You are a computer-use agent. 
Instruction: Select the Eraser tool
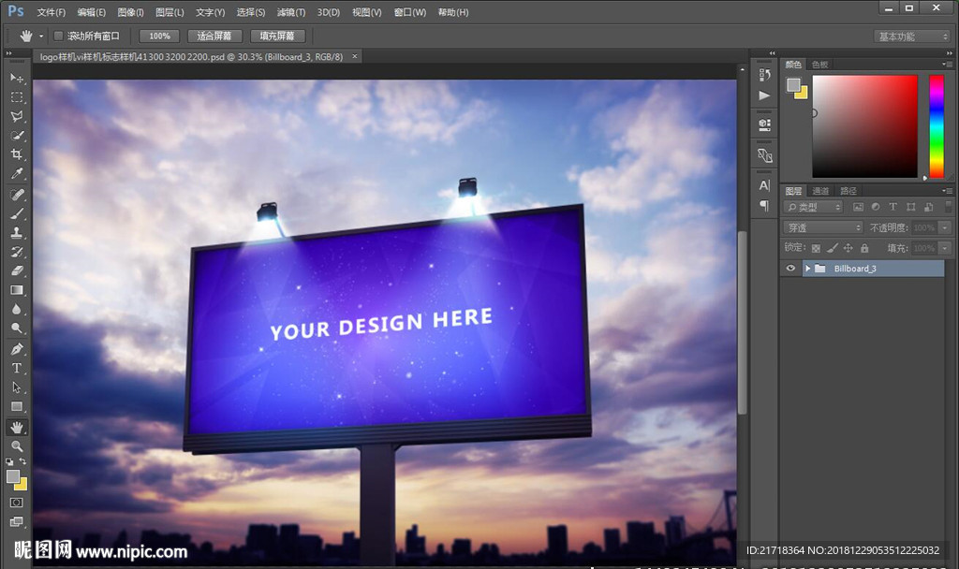tap(17, 271)
